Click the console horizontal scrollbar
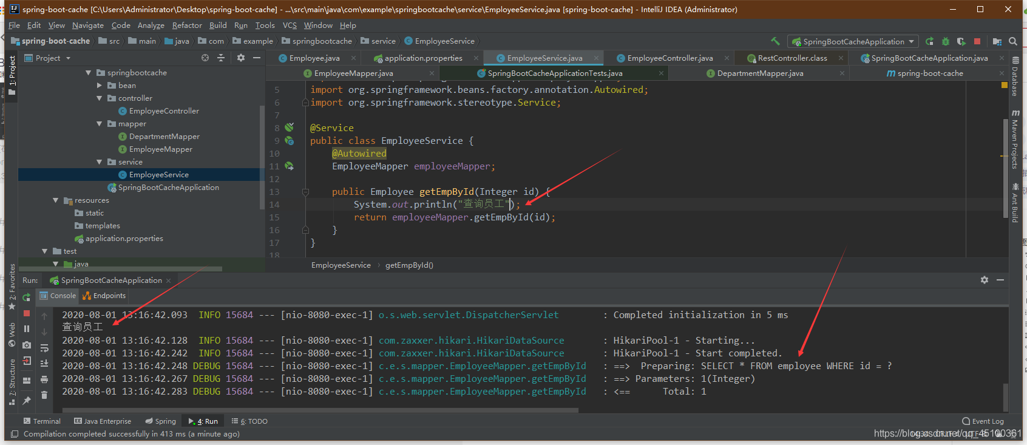Viewport: 1027px width, 445px height. (x=320, y=410)
